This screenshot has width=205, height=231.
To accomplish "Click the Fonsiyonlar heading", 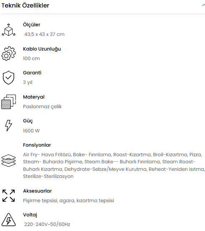I will (x=37, y=145).
